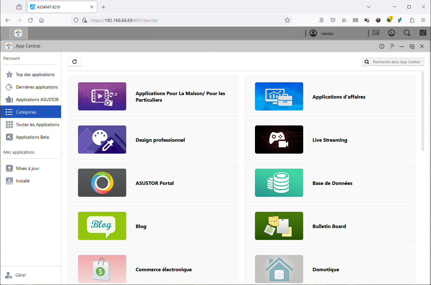
Task: Open Mises à jour list
Action: (31, 168)
